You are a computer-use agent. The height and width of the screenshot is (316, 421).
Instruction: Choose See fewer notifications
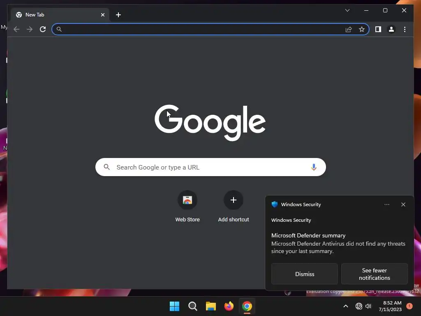coord(374,274)
